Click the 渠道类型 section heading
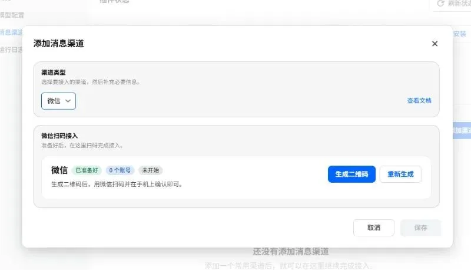This screenshot has height=270, width=471. coord(53,73)
